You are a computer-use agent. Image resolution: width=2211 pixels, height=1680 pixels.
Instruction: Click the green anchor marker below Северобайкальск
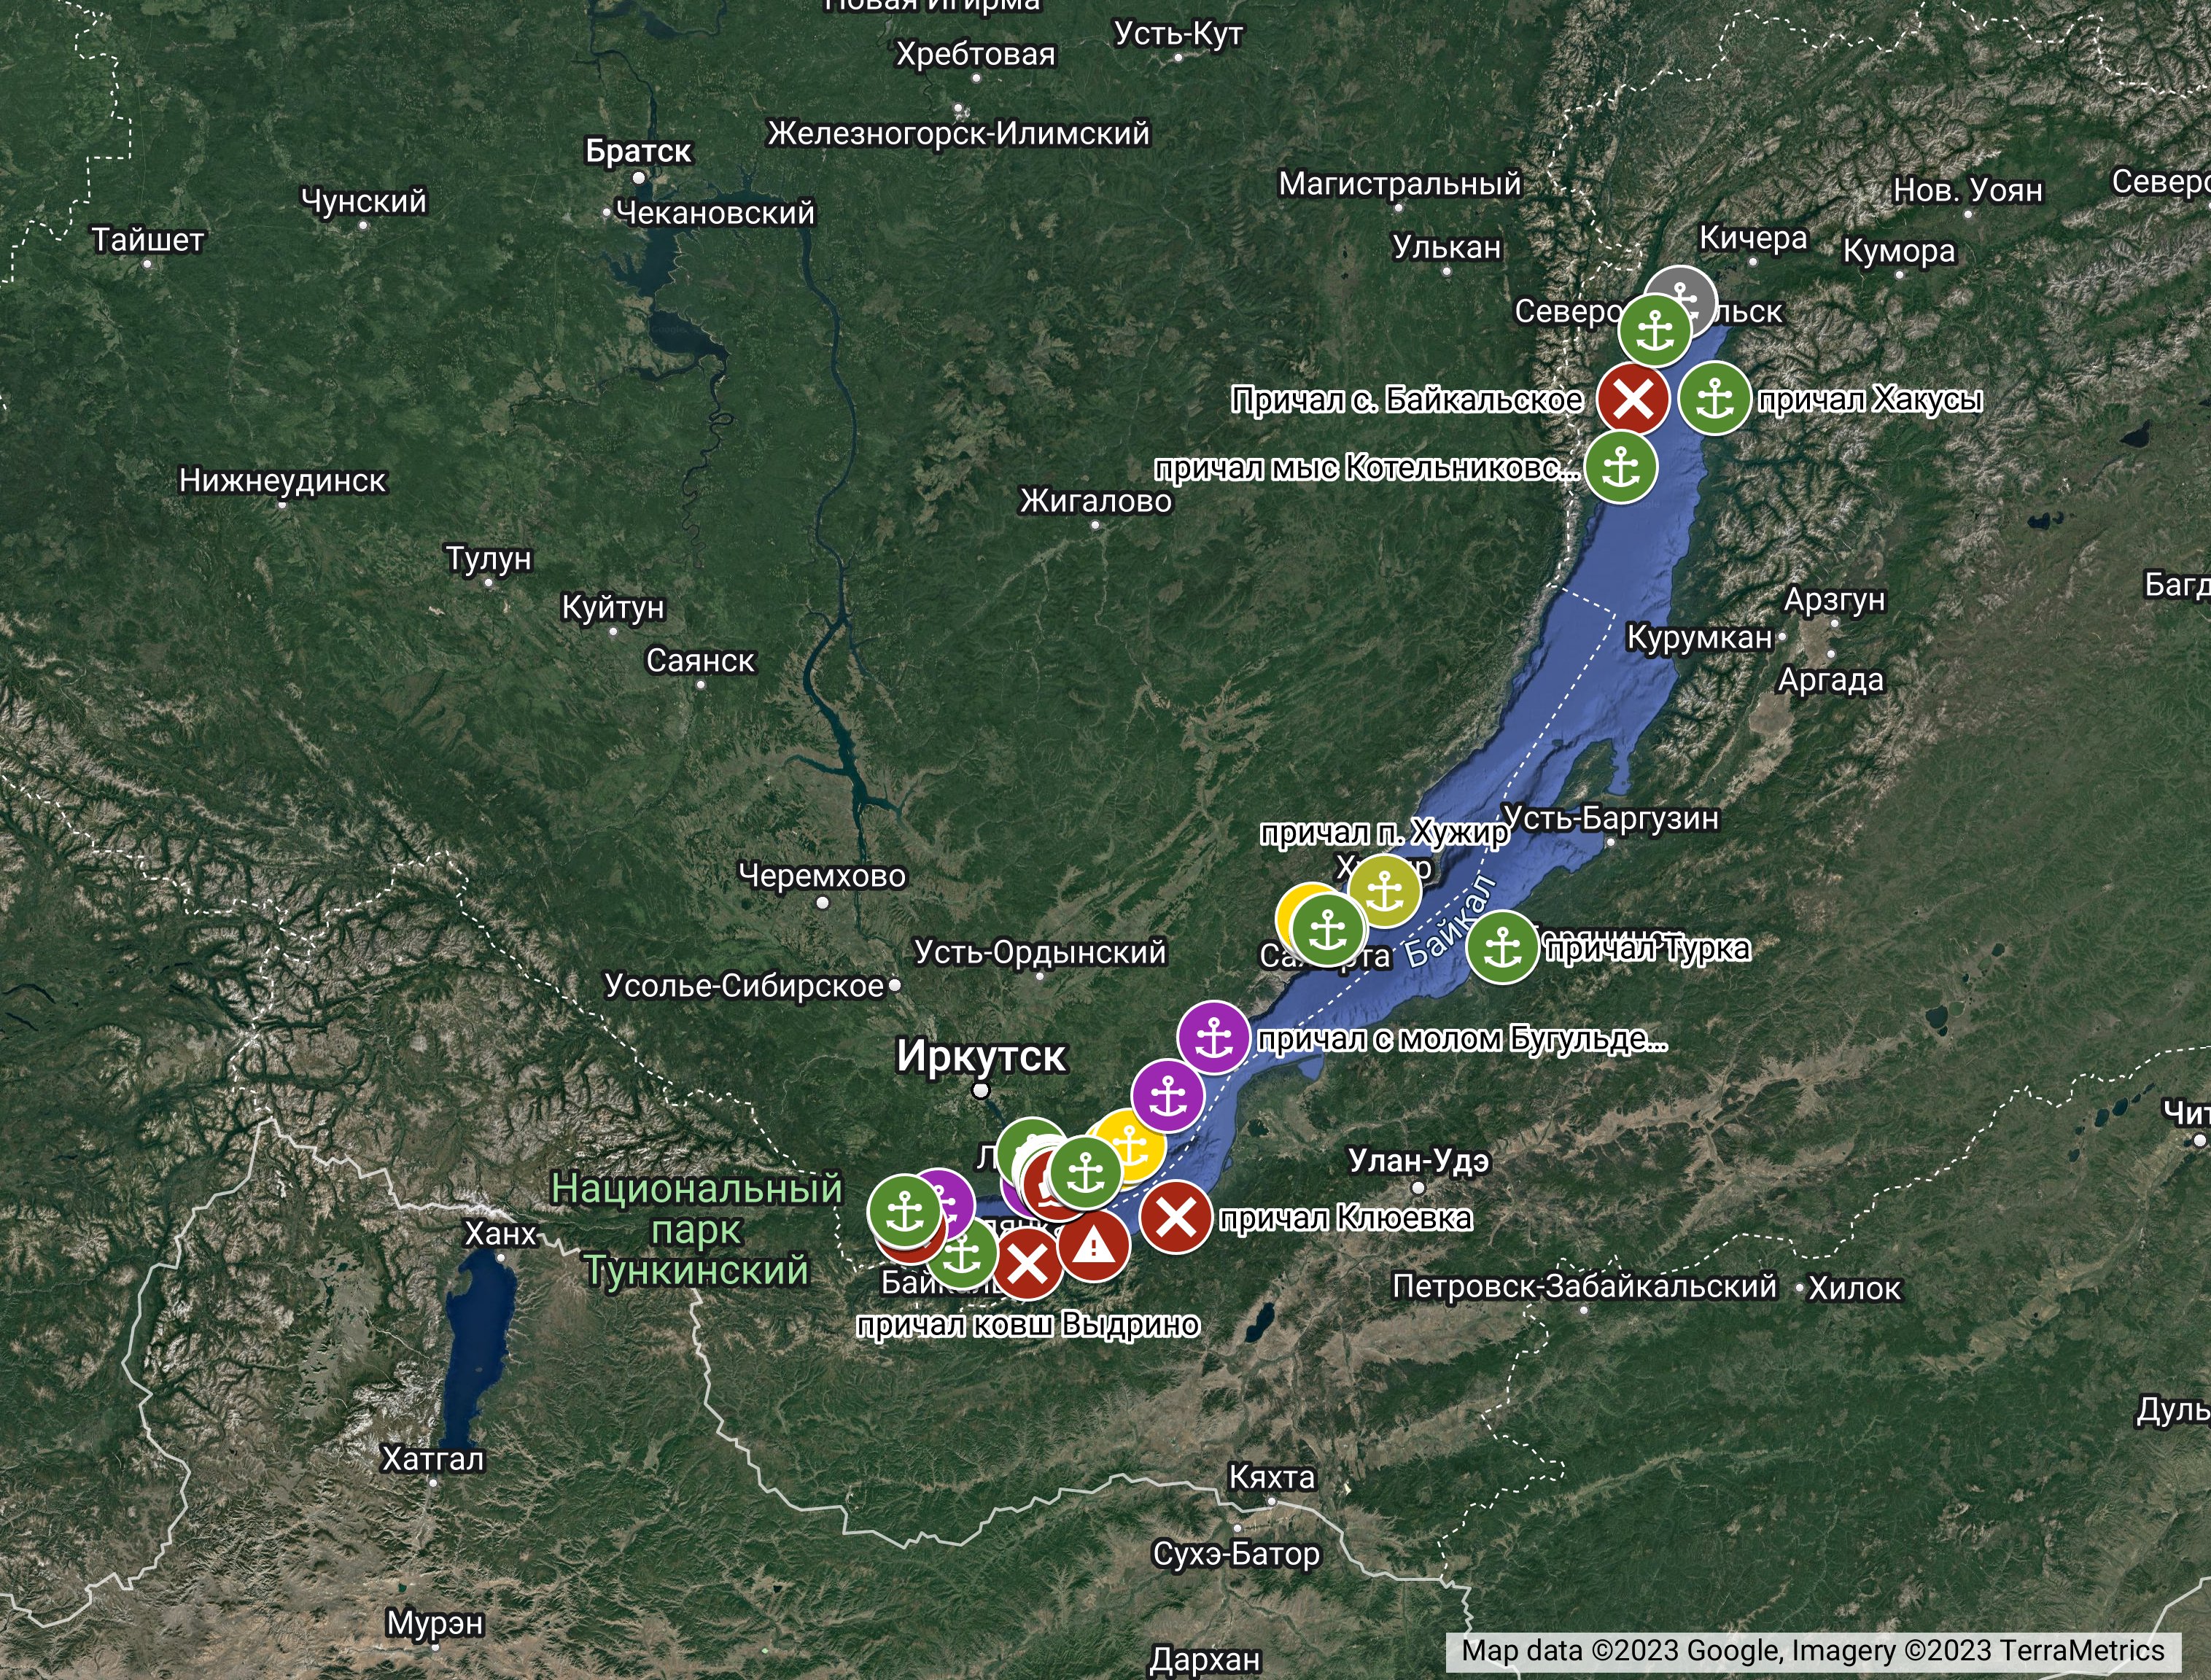1655,331
